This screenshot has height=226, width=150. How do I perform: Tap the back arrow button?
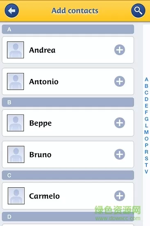[x=11, y=11]
